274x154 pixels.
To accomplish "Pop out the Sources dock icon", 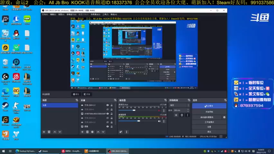I will point(115,100).
